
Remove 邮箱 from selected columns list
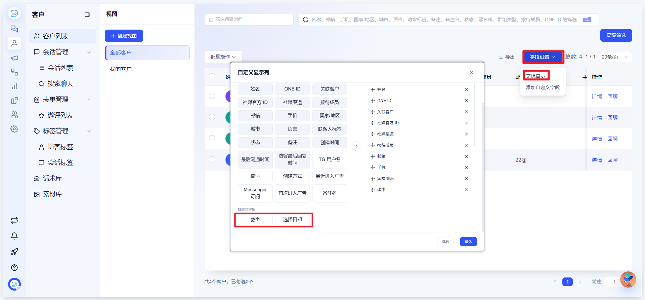pos(466,156)
